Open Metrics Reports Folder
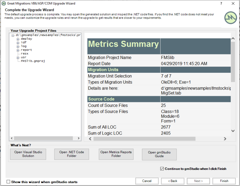The height and width of the screenshot is (186, 240). [116, 154]
